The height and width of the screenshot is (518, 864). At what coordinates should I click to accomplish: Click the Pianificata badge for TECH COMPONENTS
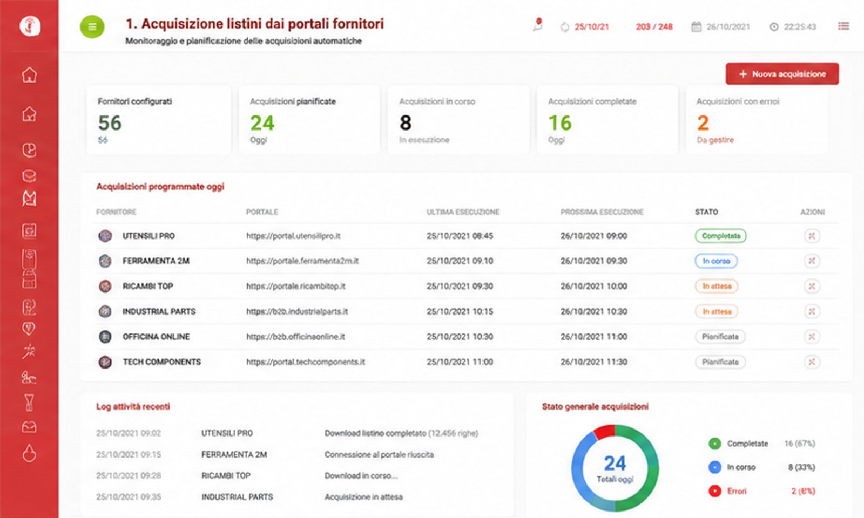(720, 362)
